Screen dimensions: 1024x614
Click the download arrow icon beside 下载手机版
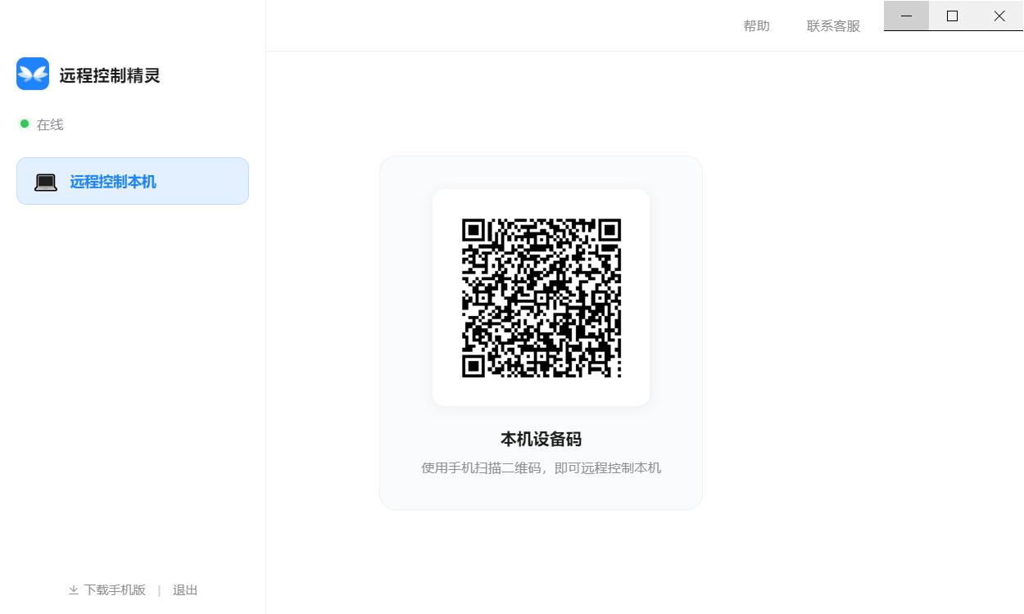point(74,590)
